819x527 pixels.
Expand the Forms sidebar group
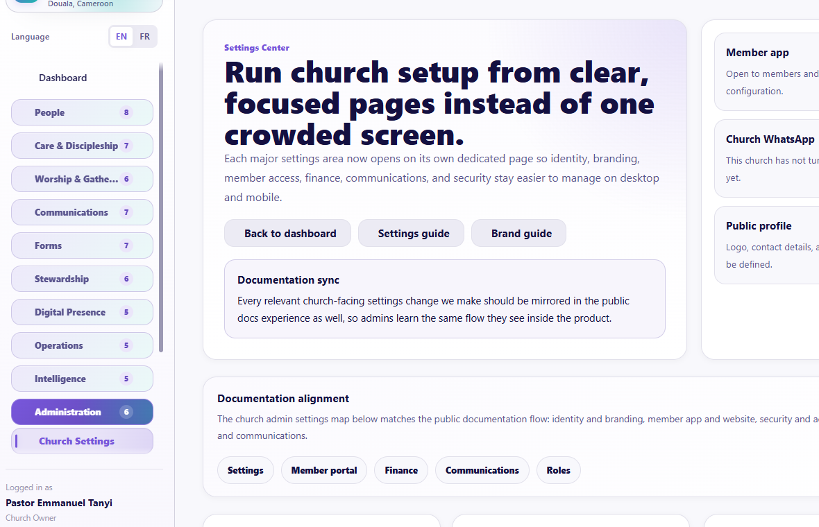82,245
